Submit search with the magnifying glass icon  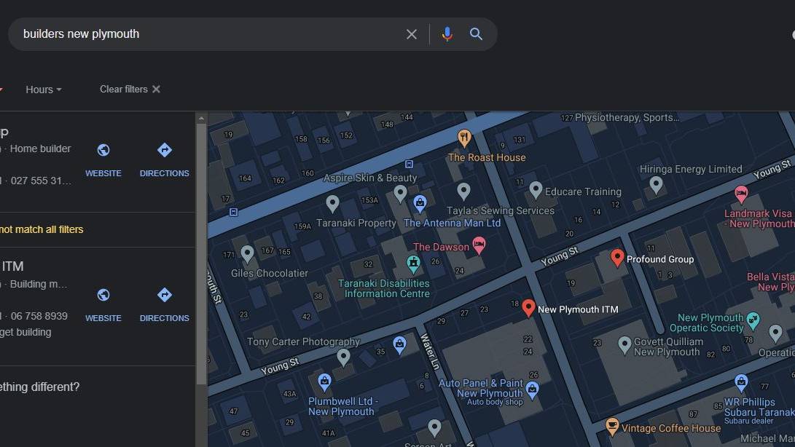476,34
